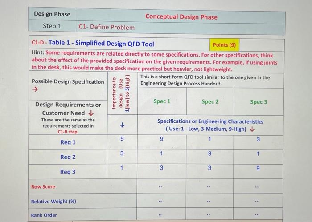Click red arrow under Possible Design Specification
This screenshot has height=222, width=312.
(x=35, y=89)
